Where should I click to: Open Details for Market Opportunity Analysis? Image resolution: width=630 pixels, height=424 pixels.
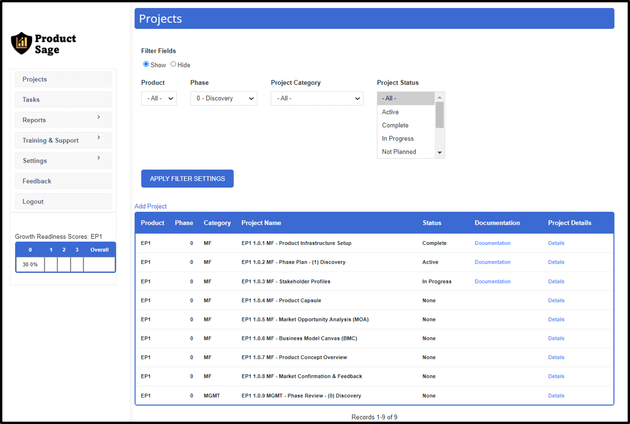(x=556, y=320)
